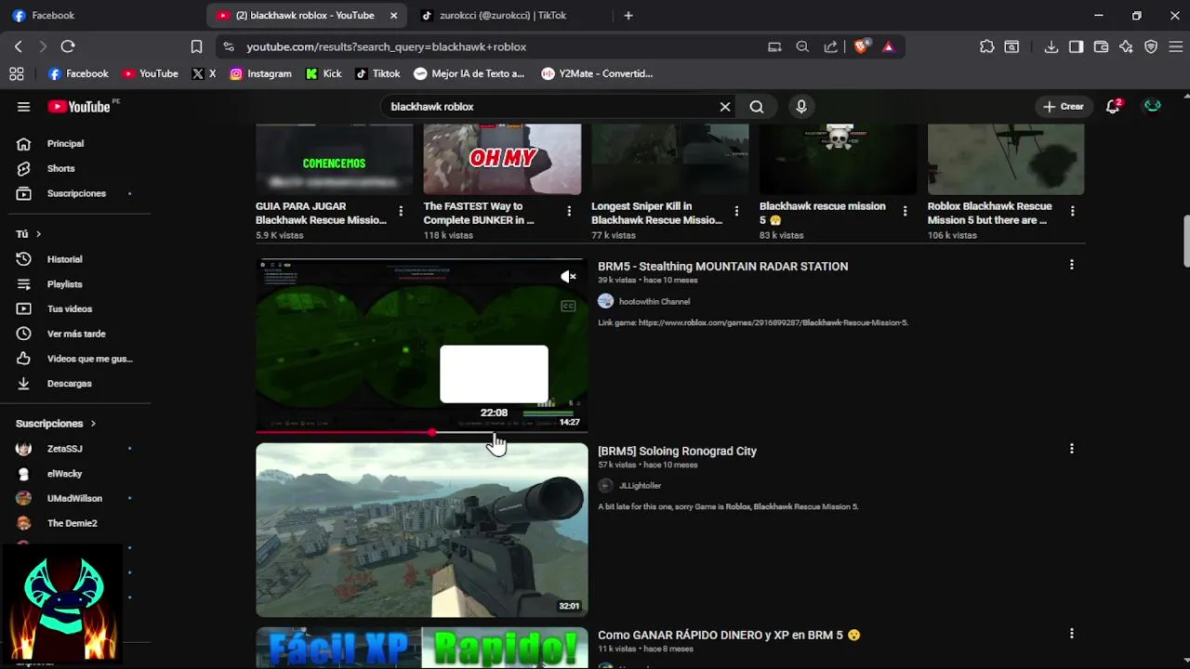Image resolution: width=1190 pixels, height=669 pixels.
Task: Open the COMENCEMOS short thumbnail
Action: (x=334, y=160)
